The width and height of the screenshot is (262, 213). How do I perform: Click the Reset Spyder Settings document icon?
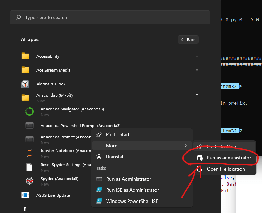29,167
